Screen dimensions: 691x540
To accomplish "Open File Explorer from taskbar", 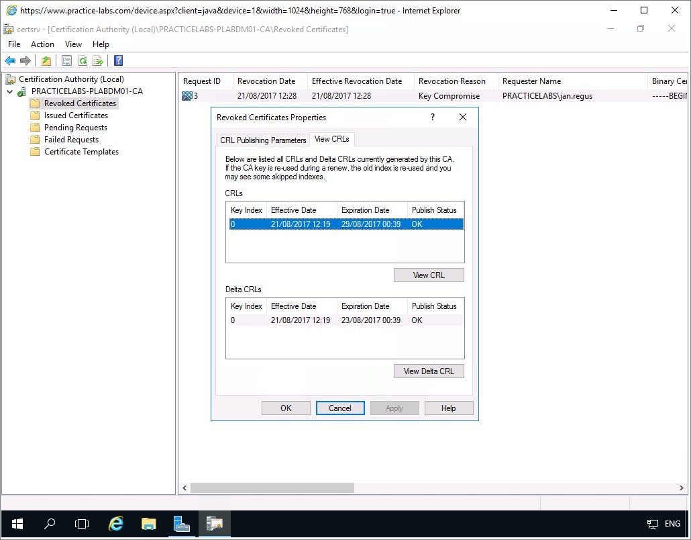I will pyautogui.click(x=148, y=524).
